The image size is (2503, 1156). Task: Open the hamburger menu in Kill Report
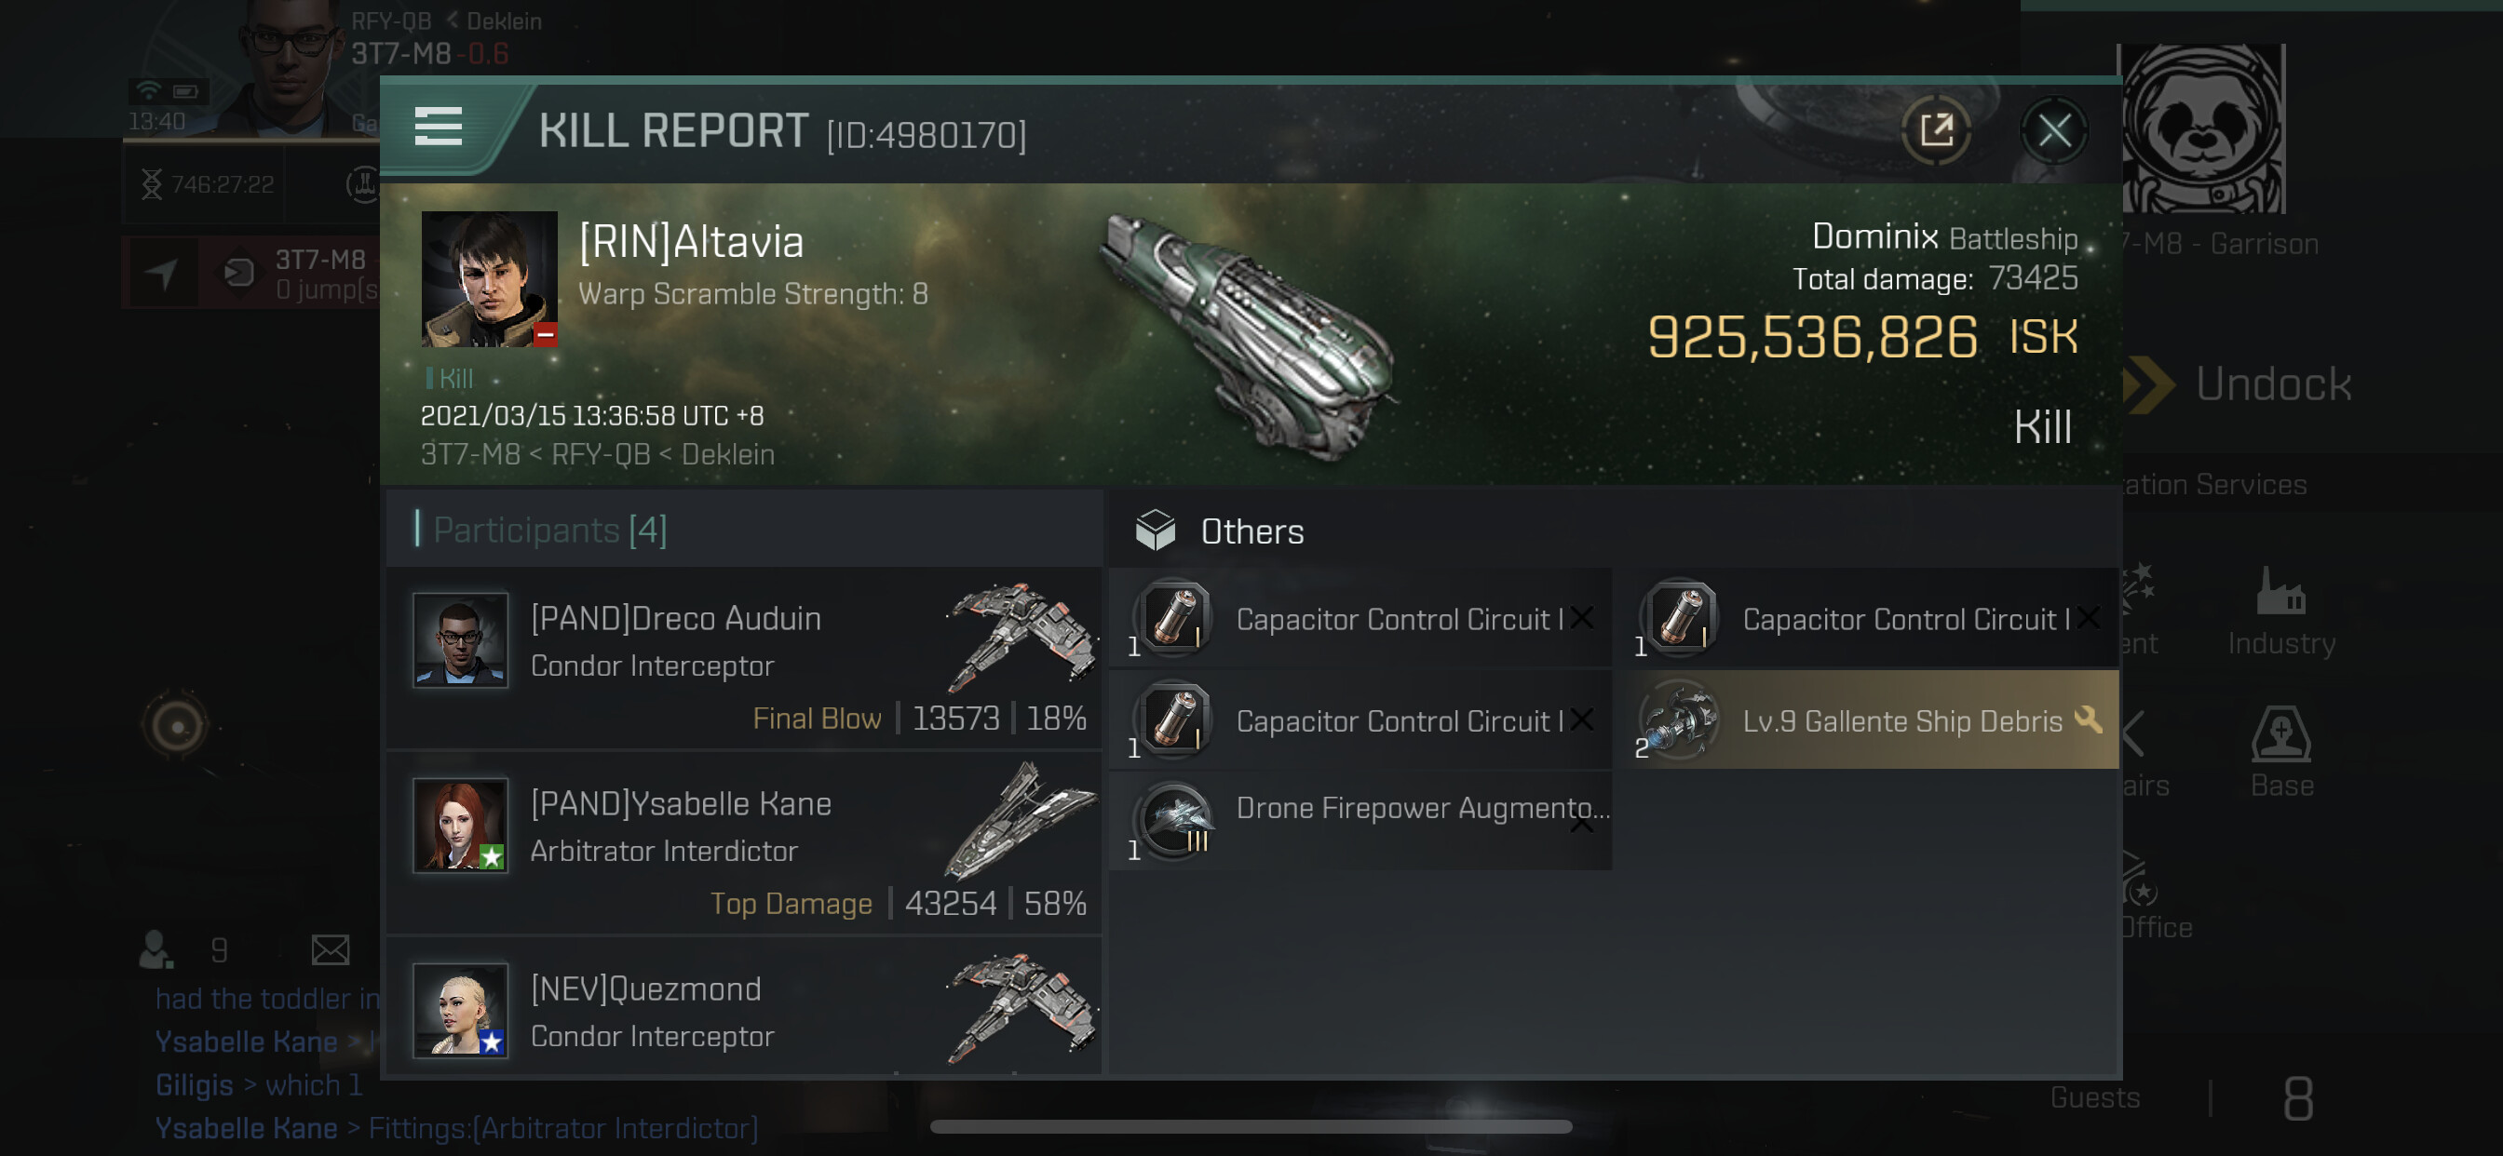coord(439,128)
